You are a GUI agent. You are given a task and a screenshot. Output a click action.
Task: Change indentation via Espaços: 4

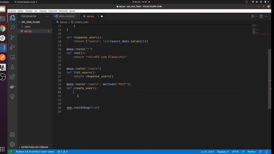coord(223,152)
